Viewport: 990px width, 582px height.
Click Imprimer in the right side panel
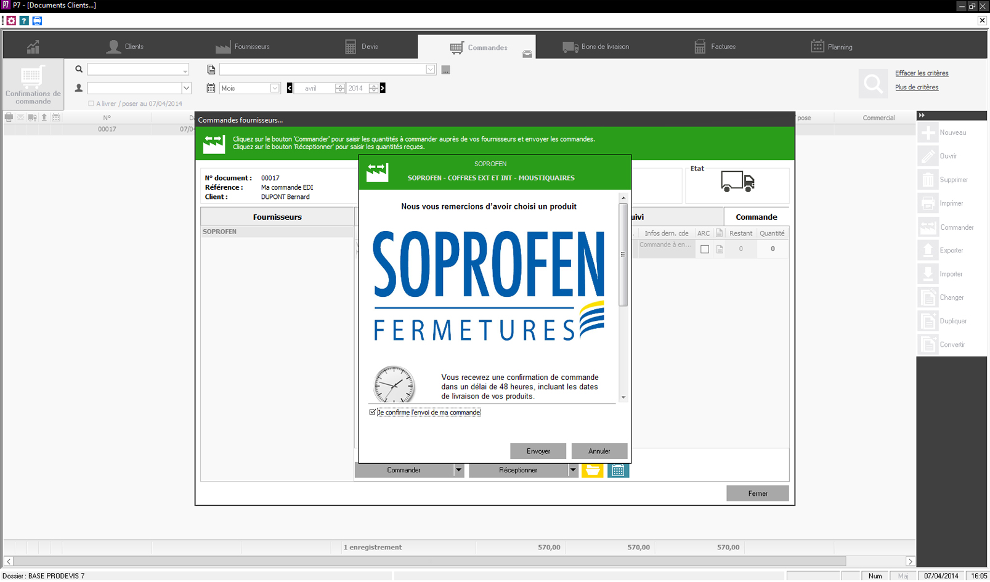point(951,203)
